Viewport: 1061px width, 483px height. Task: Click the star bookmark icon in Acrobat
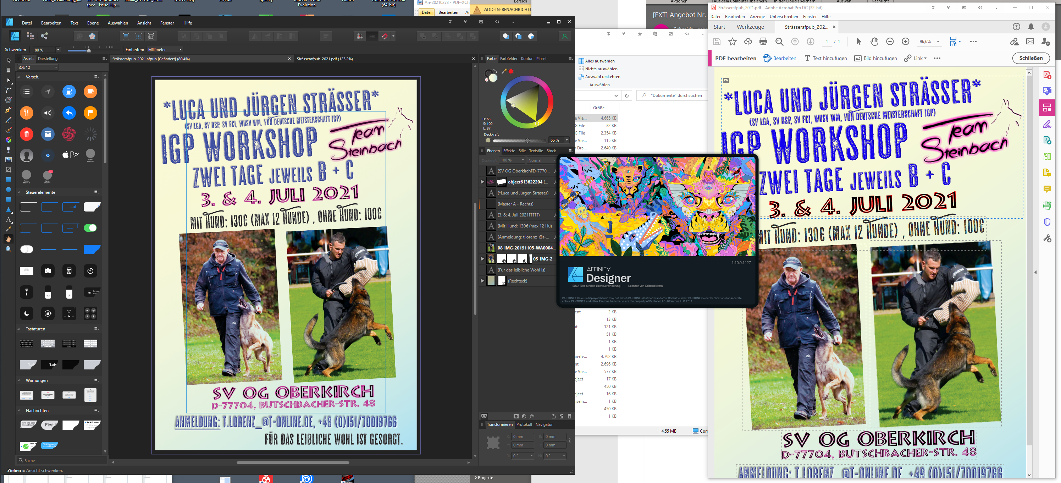732,41
